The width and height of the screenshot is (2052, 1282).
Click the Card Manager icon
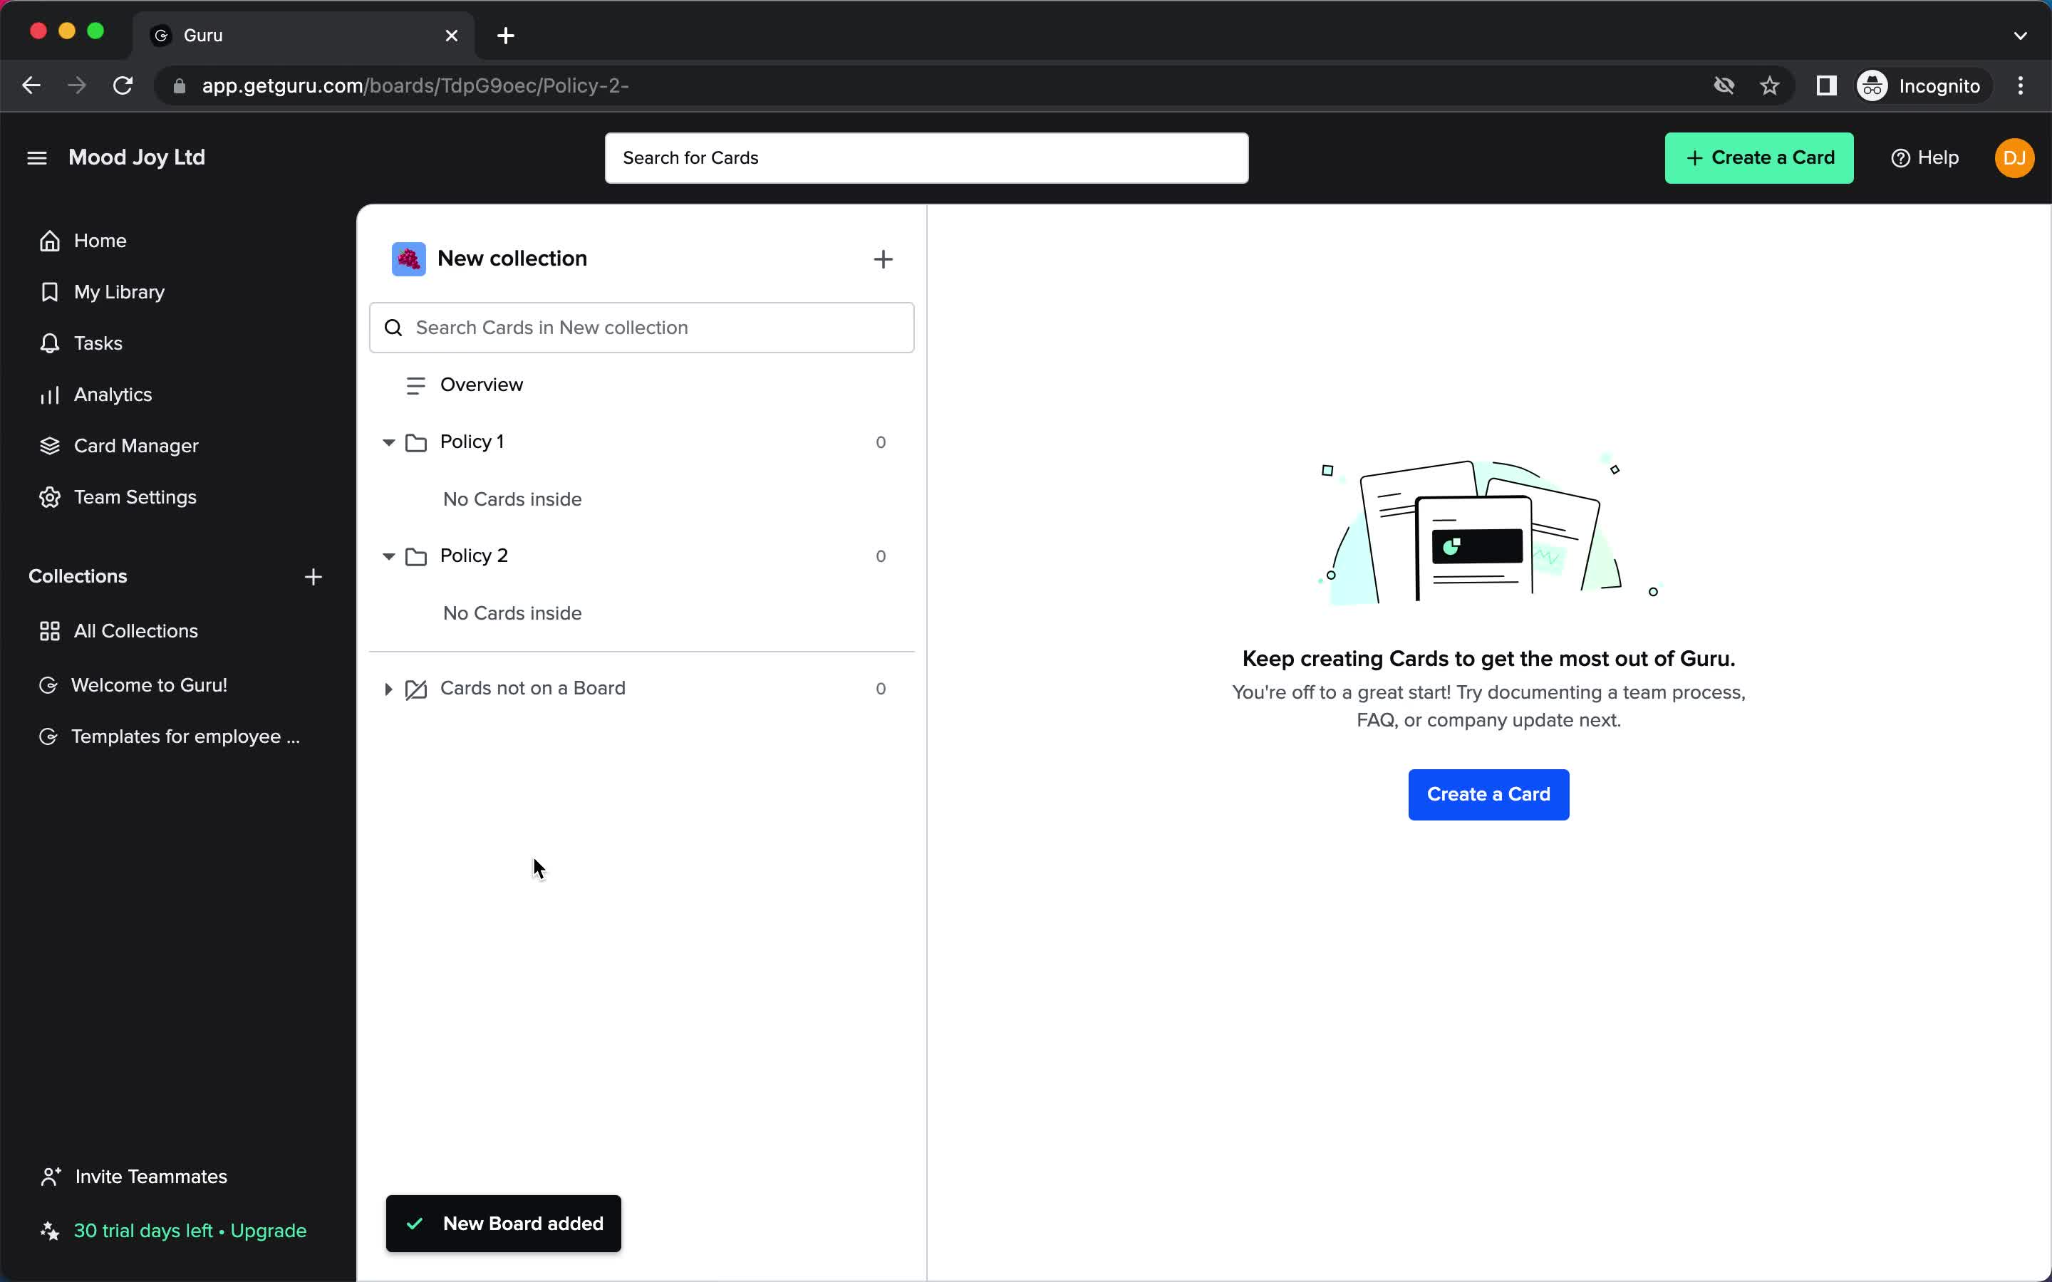click(48, 444)
